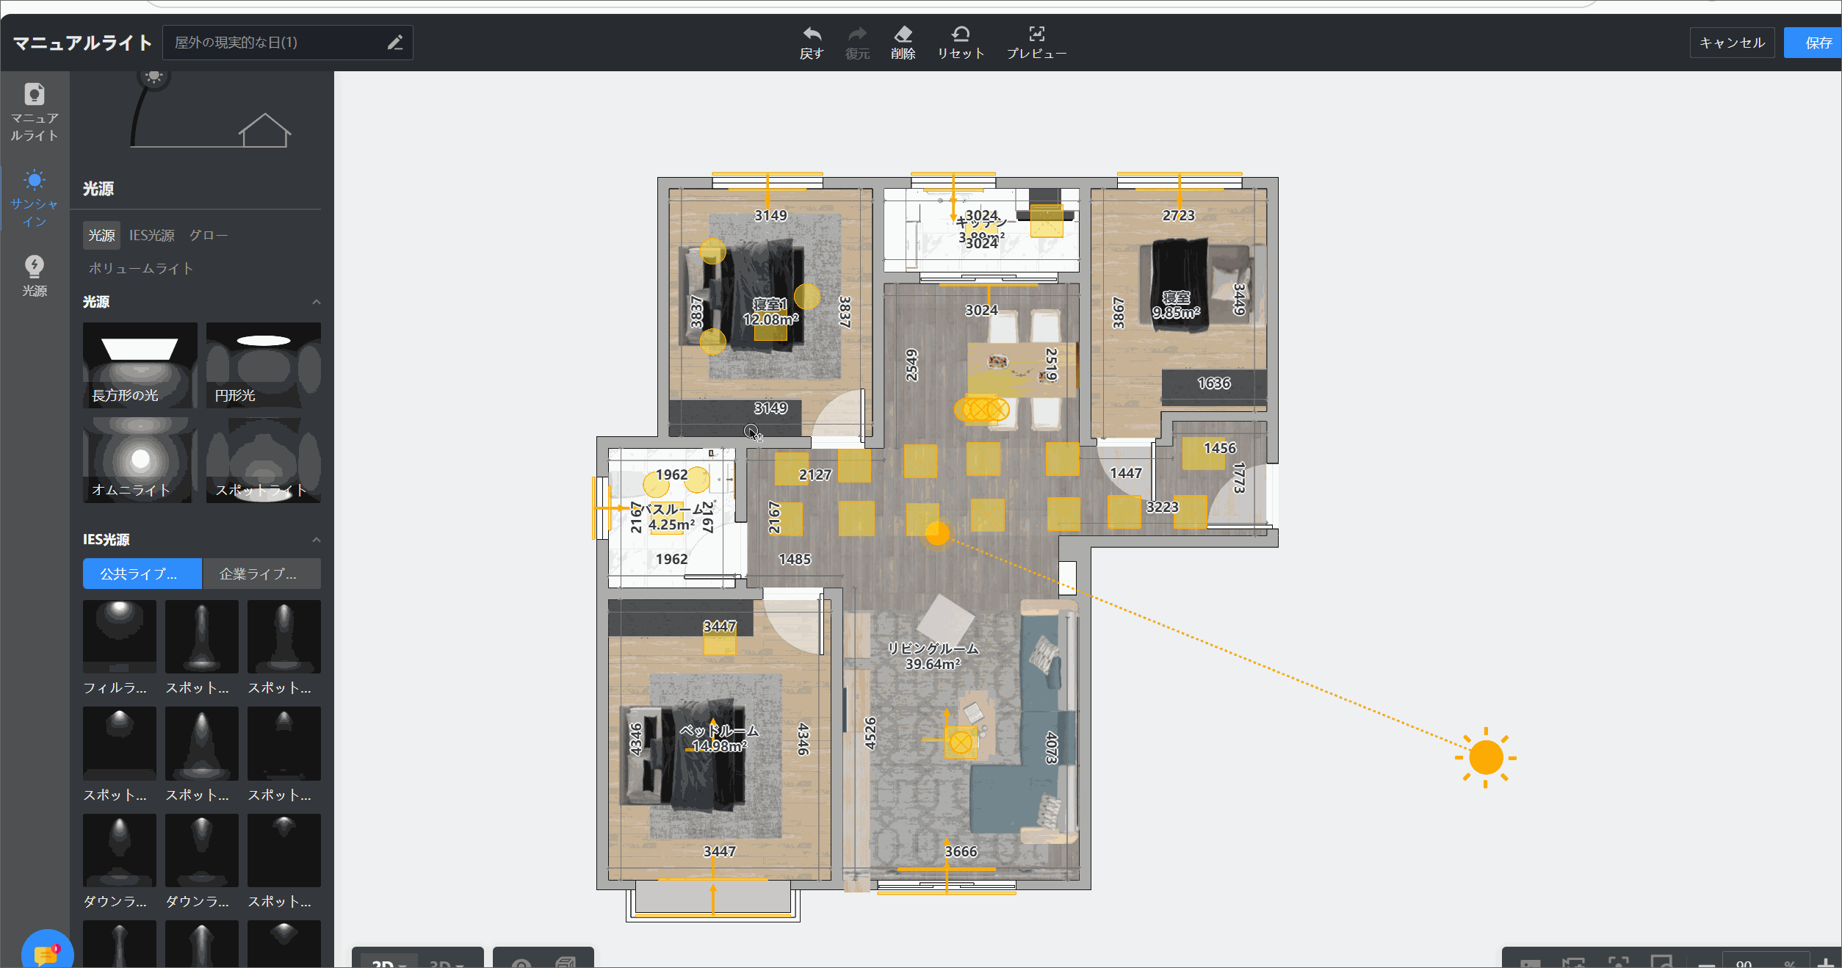The image size is (1842, 968).
Task: Select the sun icon outside the floor plan
Action: tap(1486, 758)
